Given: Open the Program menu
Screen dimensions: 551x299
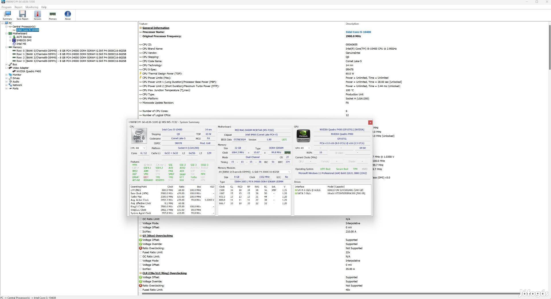Looking at the screenshot, I should click(6, 7).
